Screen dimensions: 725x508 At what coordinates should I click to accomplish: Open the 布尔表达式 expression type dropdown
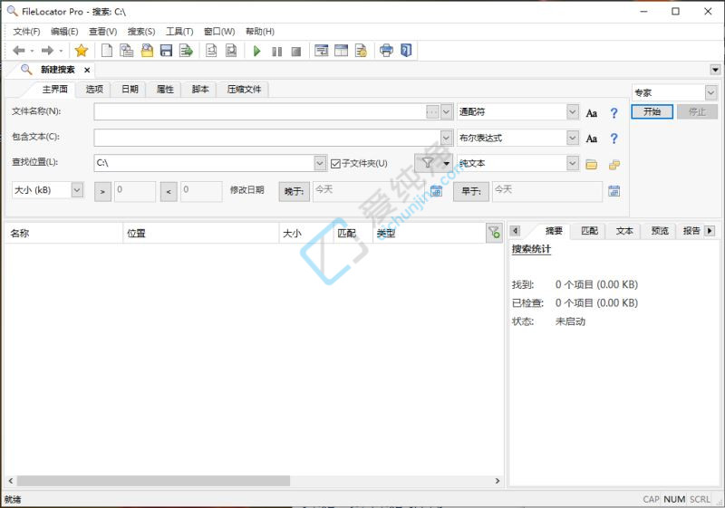tap(573, 138)
